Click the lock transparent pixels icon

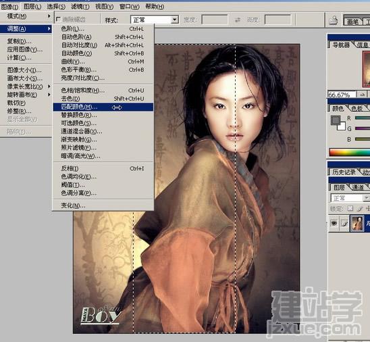350,208
